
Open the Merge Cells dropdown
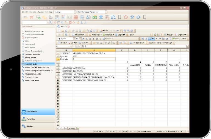pos(179,39)
